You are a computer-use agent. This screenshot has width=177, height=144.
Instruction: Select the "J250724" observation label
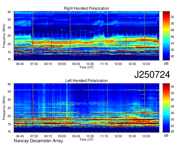click(x=152, y=75)
